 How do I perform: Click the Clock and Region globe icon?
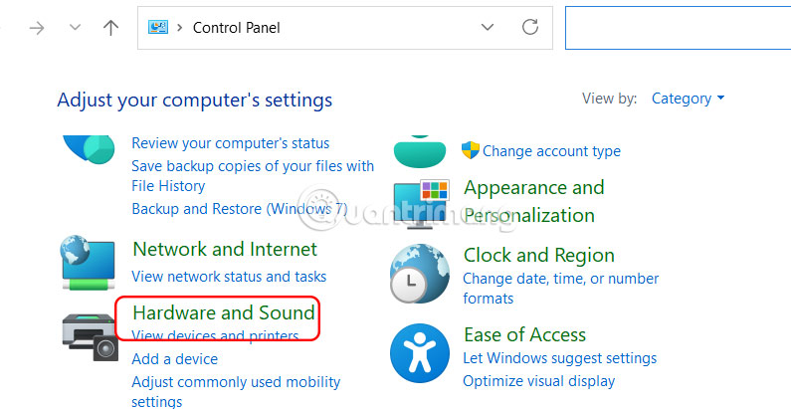[x=420, y=273]
